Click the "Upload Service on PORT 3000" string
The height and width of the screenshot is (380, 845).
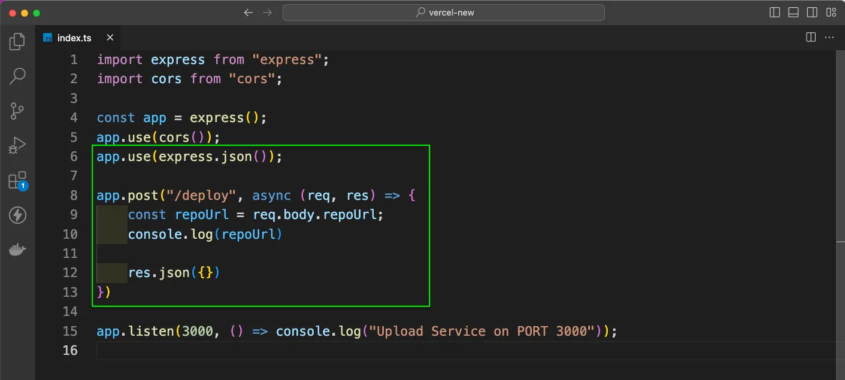click(482, 331)
